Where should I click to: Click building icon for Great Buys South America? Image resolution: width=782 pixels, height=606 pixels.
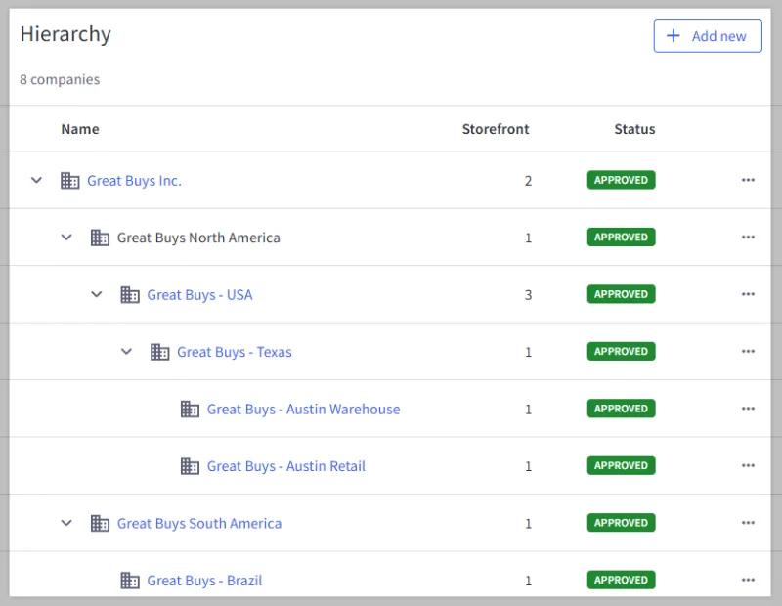100,523
